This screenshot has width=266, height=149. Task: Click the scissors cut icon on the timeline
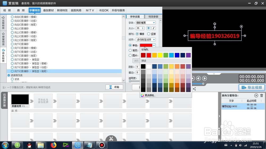coord(111,139)
